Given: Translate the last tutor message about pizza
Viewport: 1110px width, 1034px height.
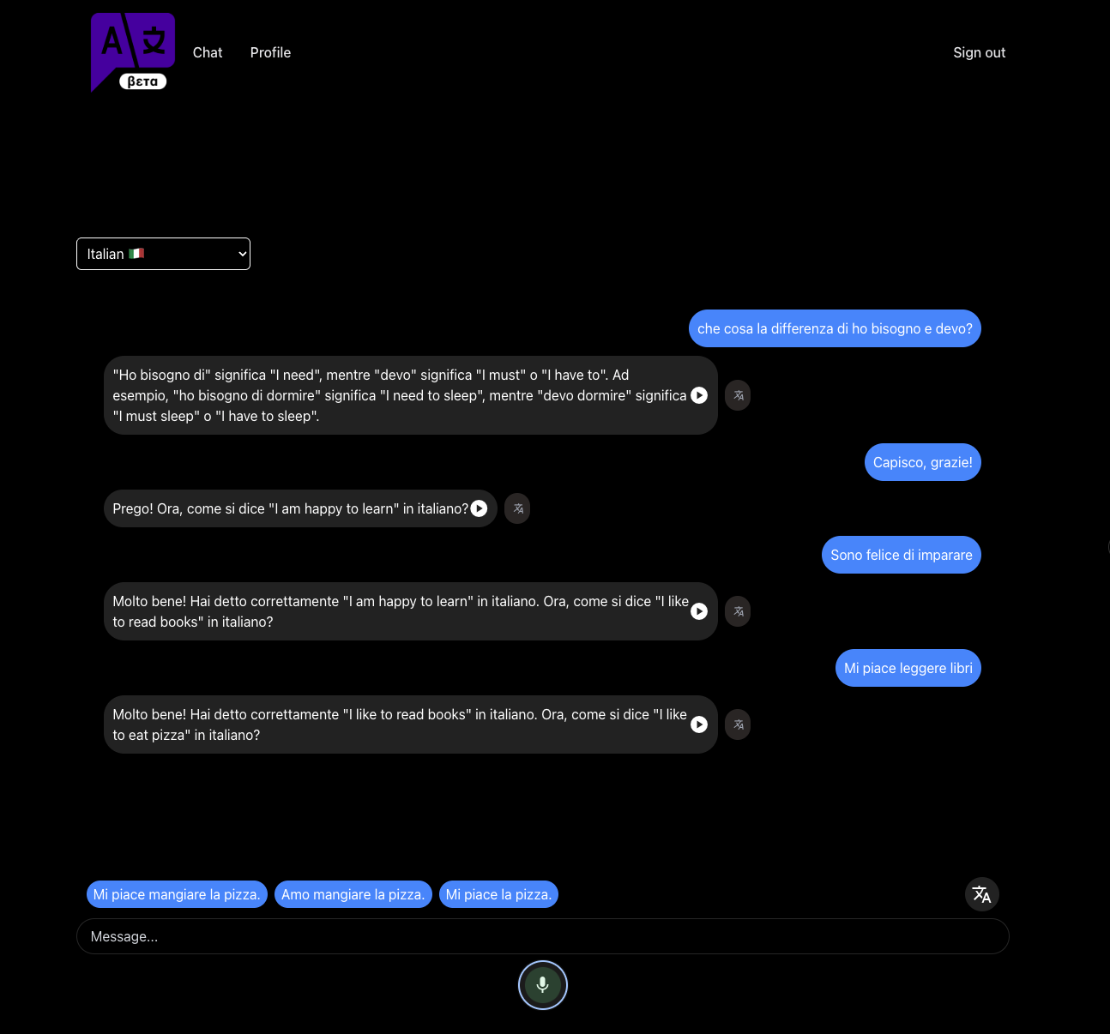Looking at the screenshot, I should pyautogui.click(x=738, y=724).
